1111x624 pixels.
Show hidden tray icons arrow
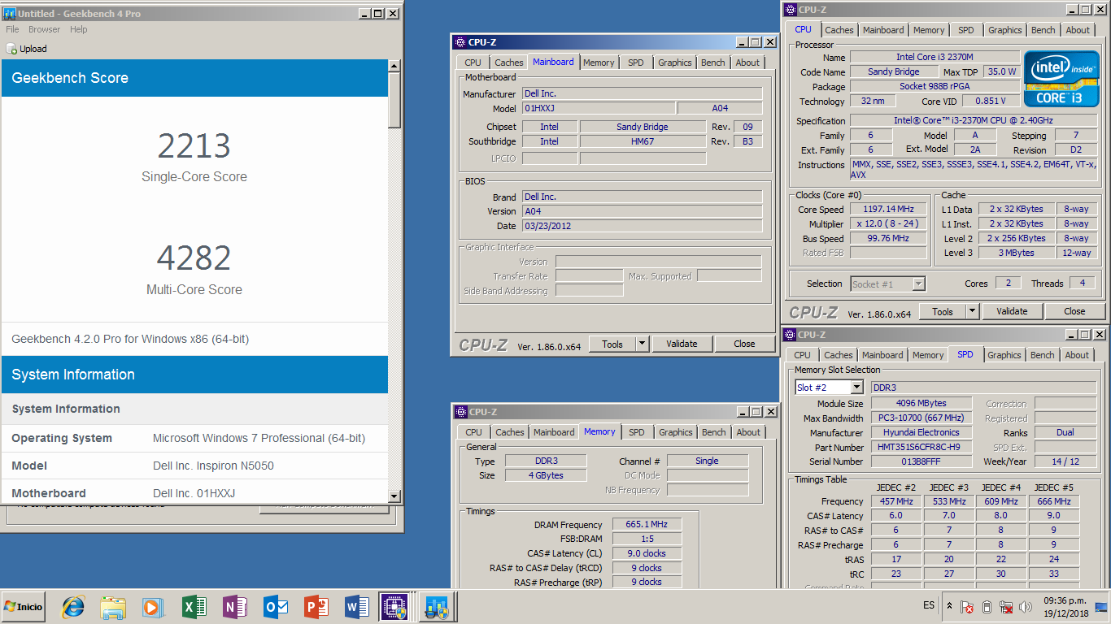click(x=949, y=606)
